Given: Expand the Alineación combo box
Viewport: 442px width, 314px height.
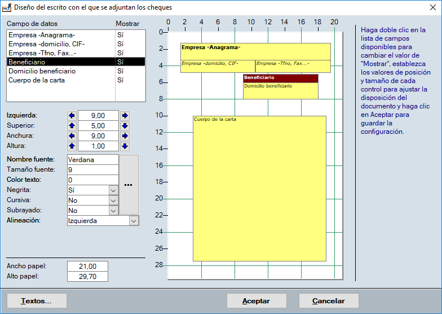Looking at the screenshot, I should tap(134, 221).
